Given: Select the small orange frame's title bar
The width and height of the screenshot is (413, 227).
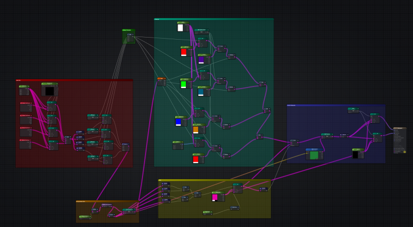Looking at the screenshot, I should [107, 201].
